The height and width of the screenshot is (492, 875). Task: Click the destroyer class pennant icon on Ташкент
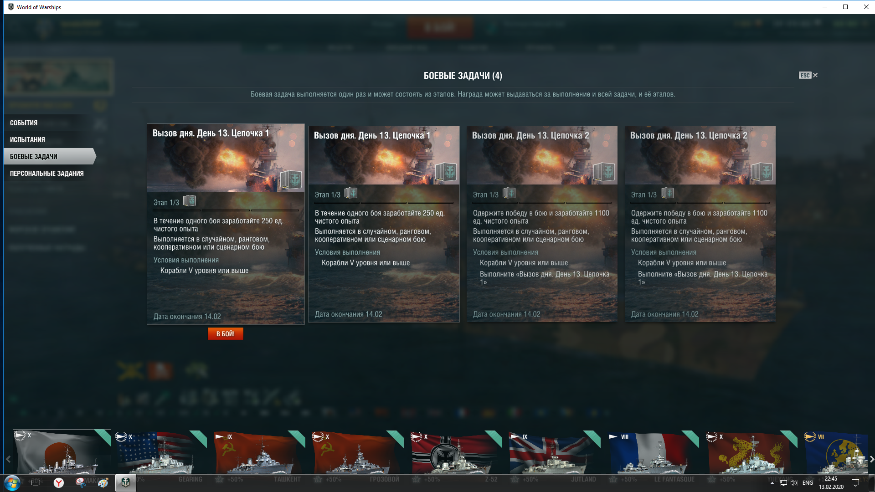pos(220,437)
